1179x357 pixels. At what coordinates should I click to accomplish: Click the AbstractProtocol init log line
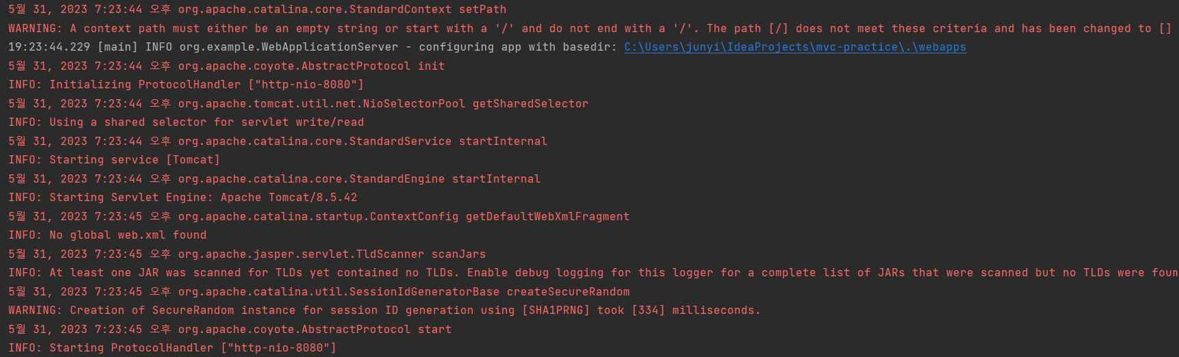tap(227, 66)
